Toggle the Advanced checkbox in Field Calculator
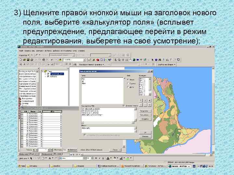Viewport: 234px width, 175px height. (124, 106)
